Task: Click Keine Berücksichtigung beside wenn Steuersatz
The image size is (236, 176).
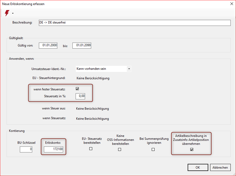Action: pos(92,119)
